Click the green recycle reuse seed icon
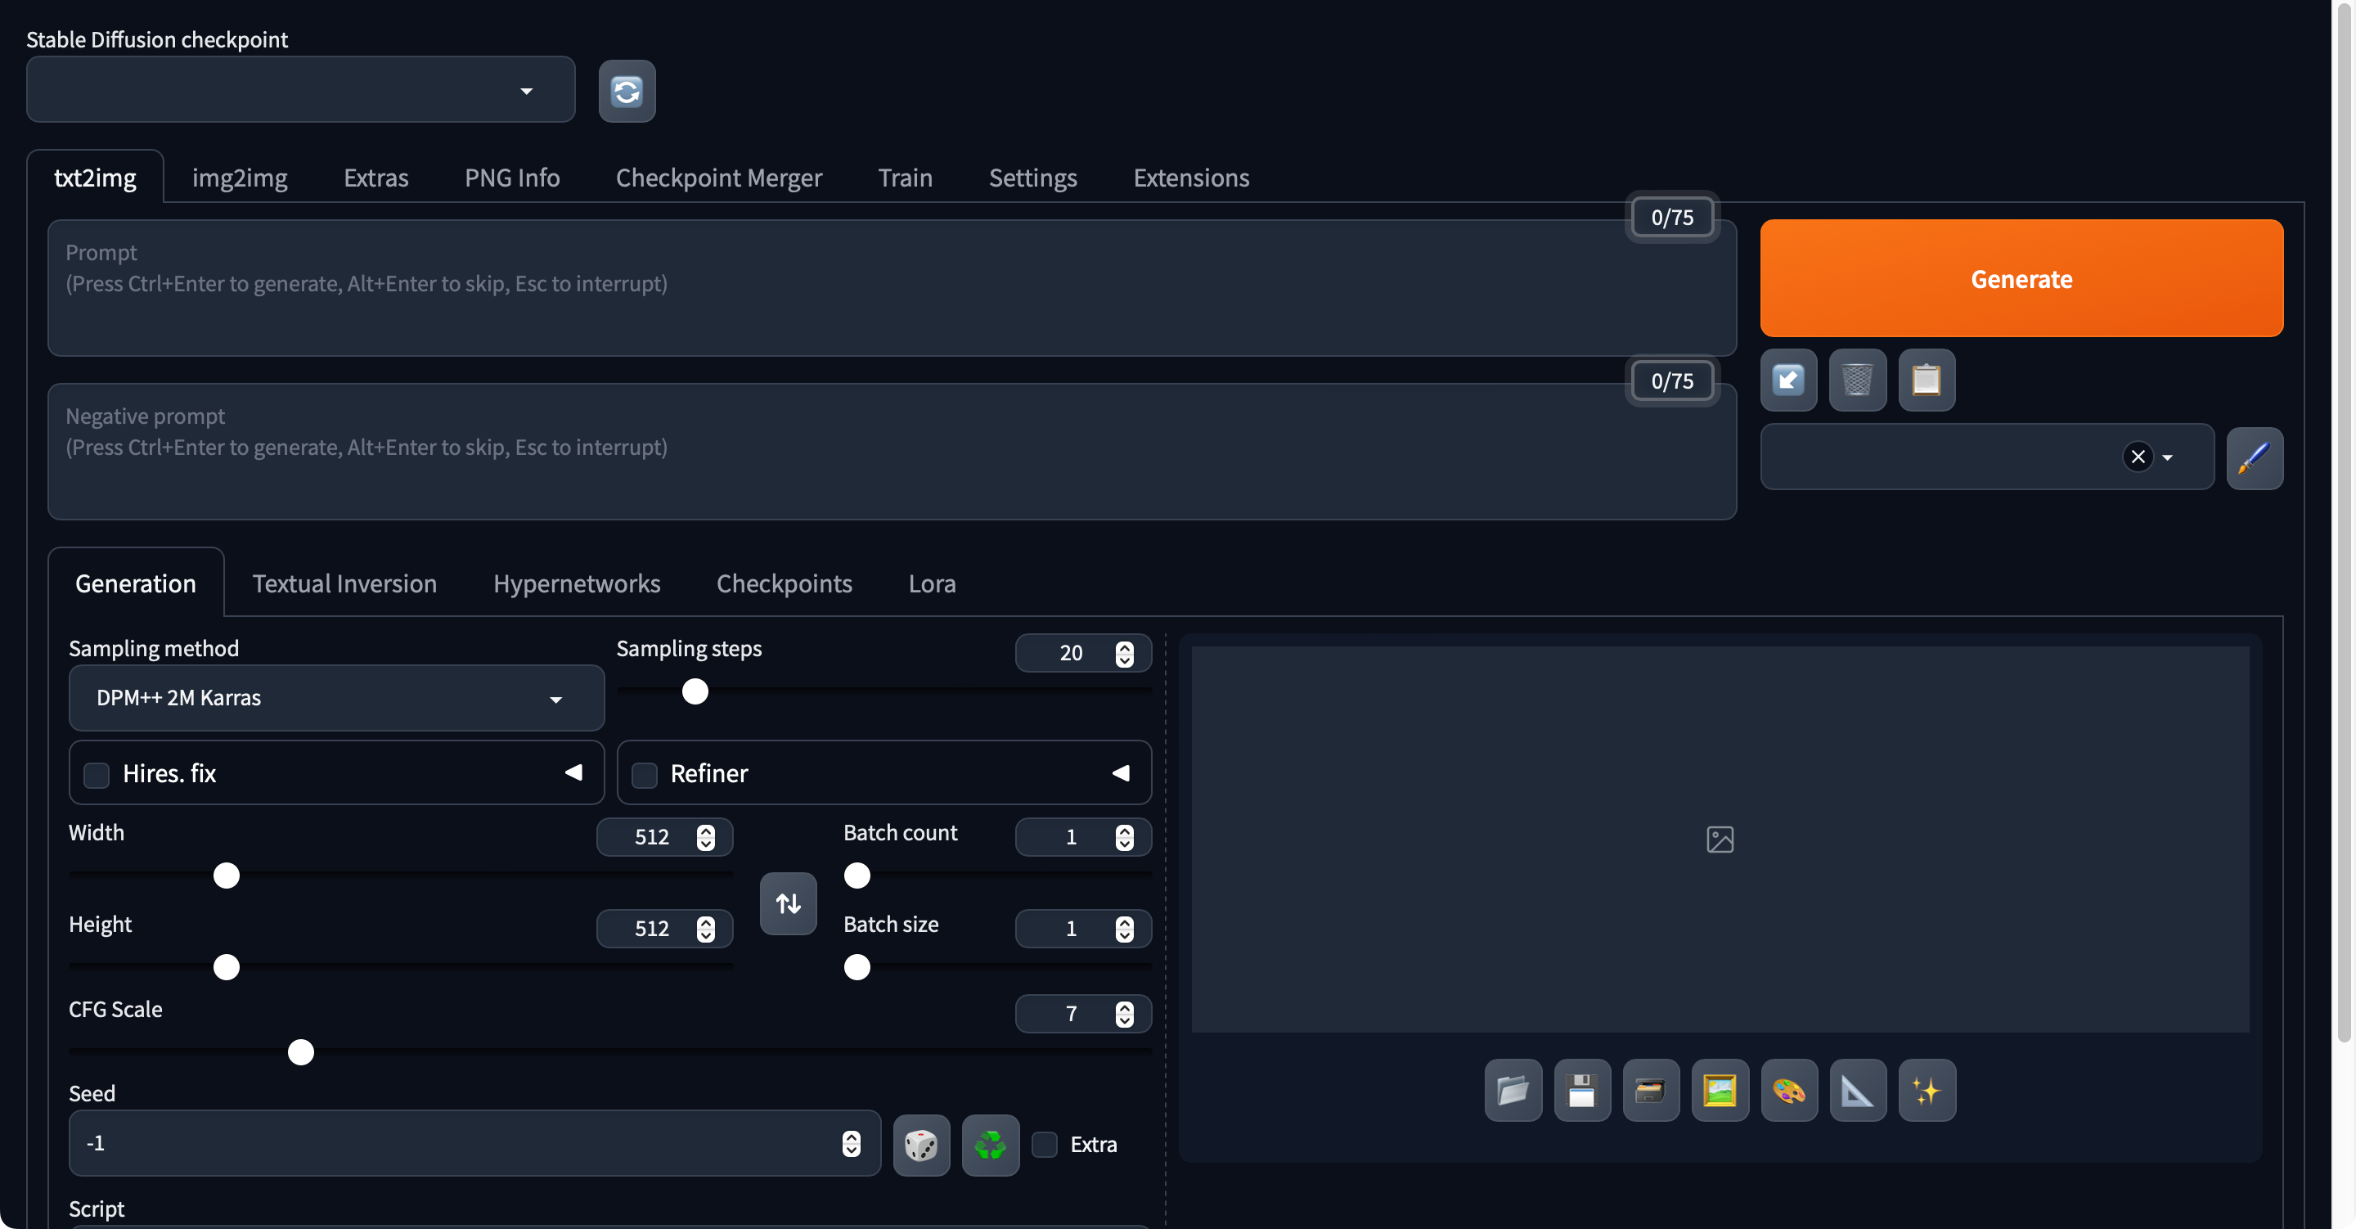This screenshot has width=2356, height=1229. (x=990, y=1144)
